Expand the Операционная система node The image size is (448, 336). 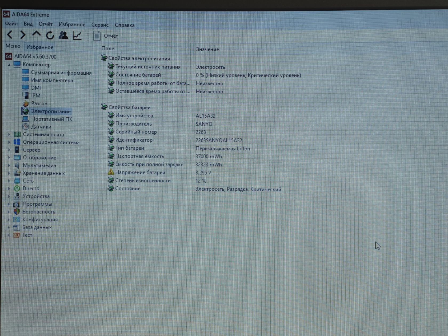(9, 142)
